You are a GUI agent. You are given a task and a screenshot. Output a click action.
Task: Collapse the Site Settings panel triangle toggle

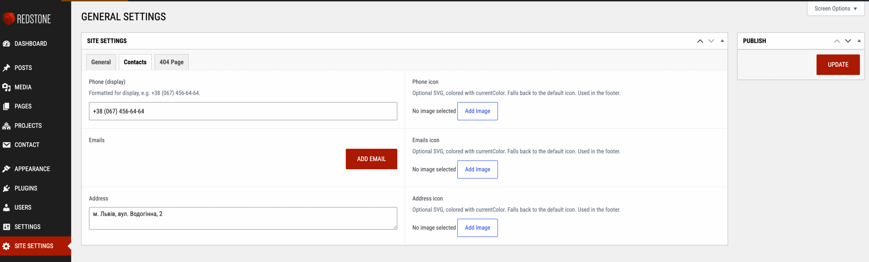click(722, 41)
